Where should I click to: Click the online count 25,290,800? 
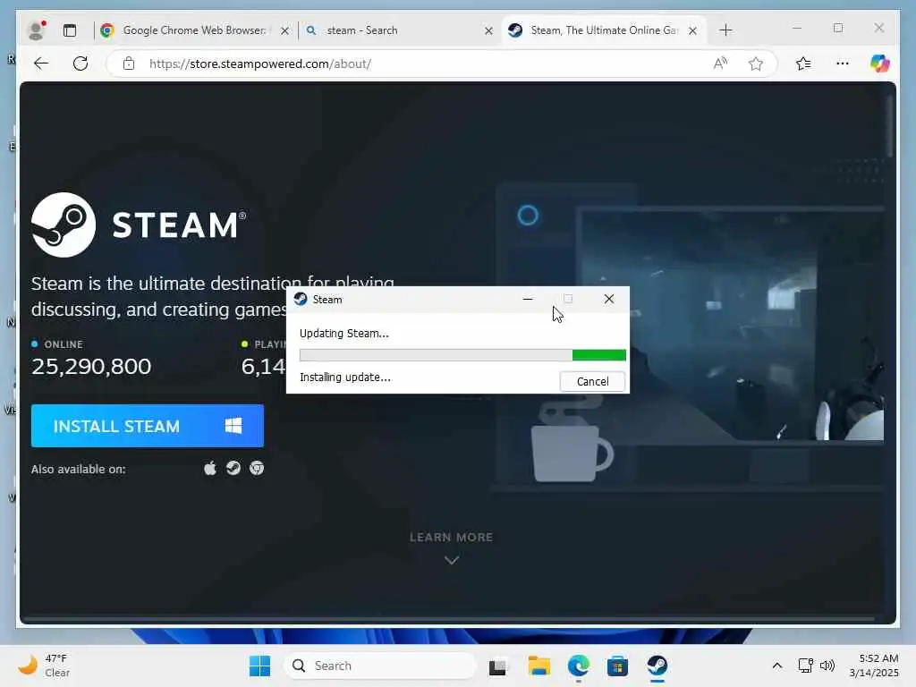point(91,366)
